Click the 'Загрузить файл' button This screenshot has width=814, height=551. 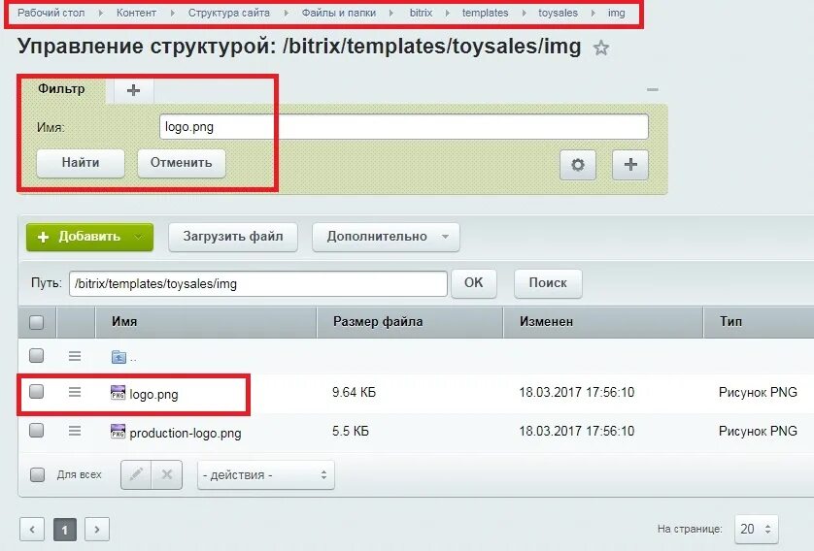click(x=233, y=237)
